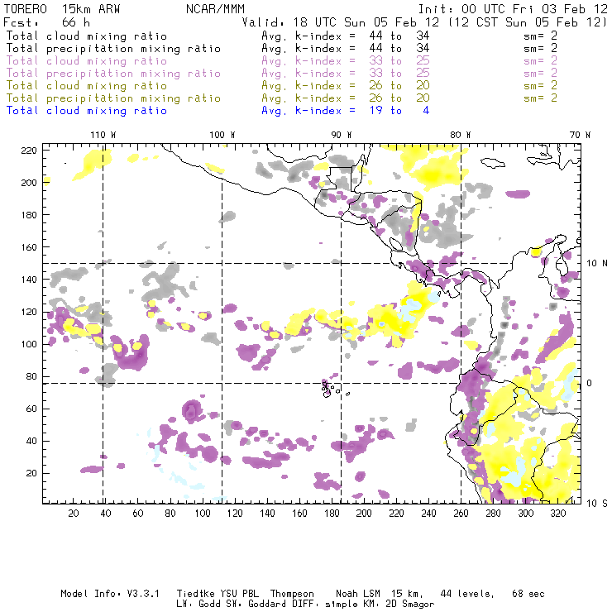Click the blue Avg. k-index 19 to 4 text
The width and height of the screenshot is (612, 612).
pos(345,110)
